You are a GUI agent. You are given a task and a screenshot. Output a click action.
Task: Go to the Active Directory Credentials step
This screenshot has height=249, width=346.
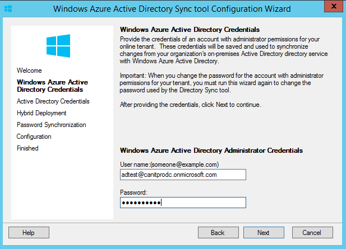53,101
